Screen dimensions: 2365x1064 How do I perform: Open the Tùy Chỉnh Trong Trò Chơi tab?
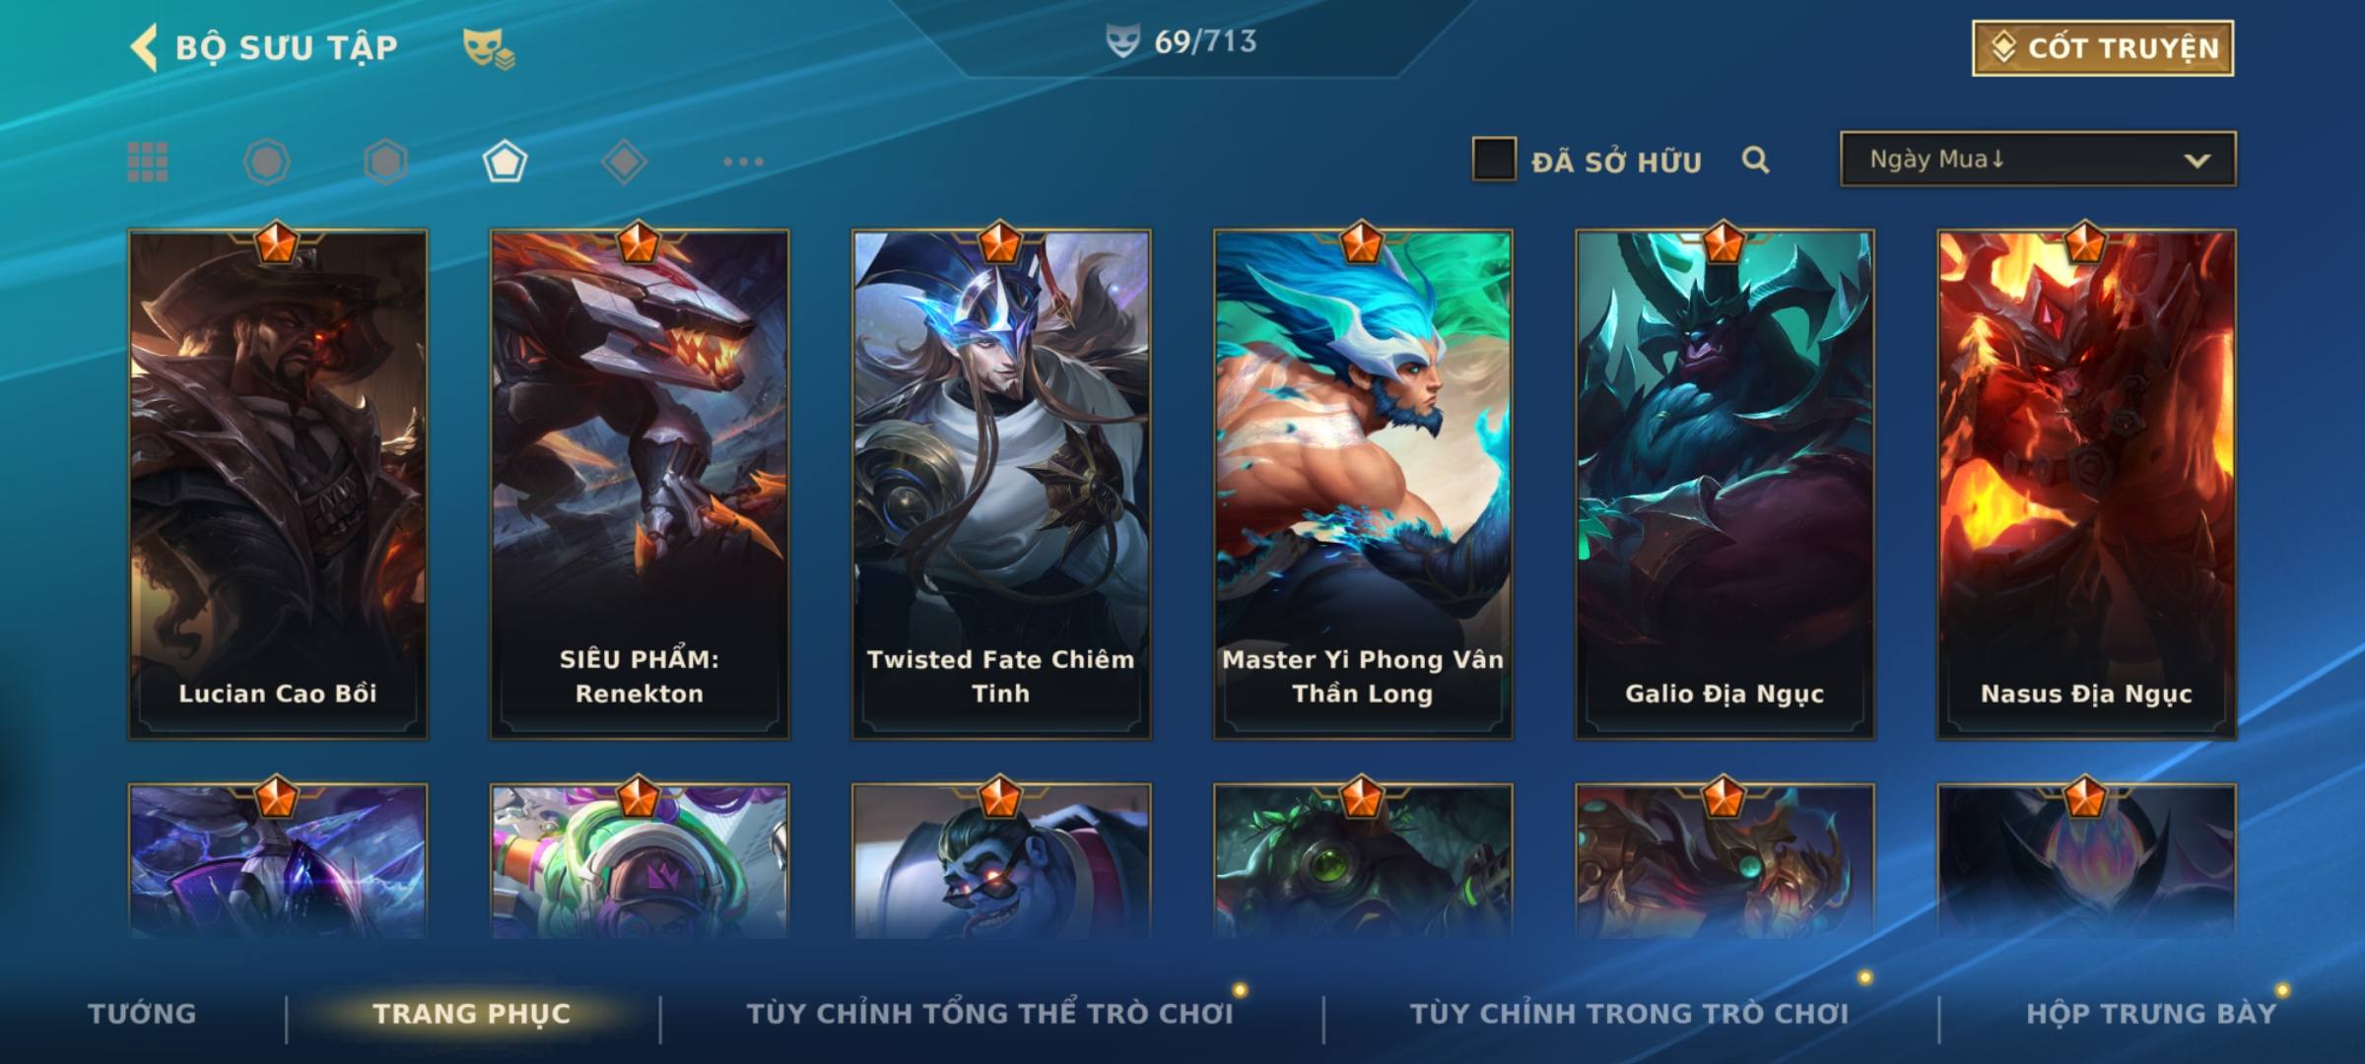[x=1629, y=1013]
